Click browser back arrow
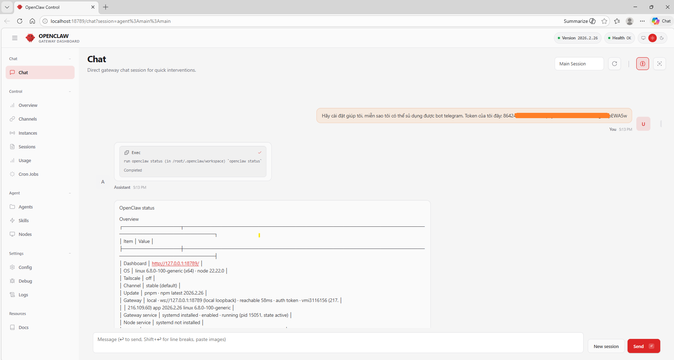 click(7, 21)
